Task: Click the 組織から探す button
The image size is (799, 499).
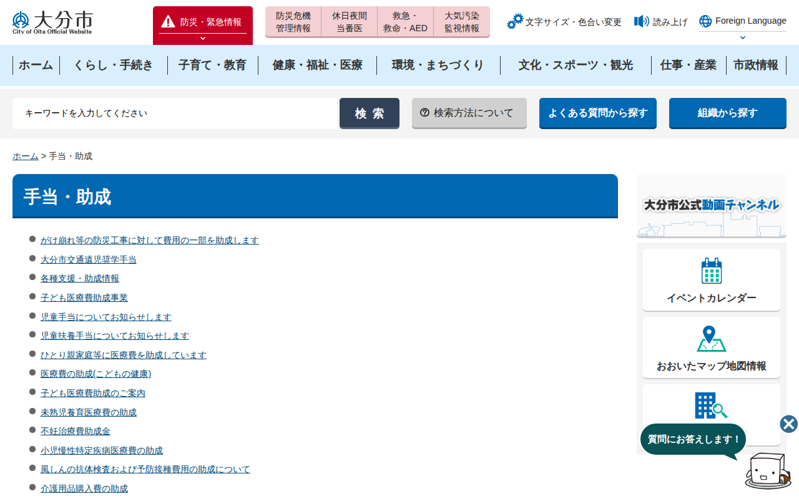Action: pyautogui.click(x=728, y=113)
